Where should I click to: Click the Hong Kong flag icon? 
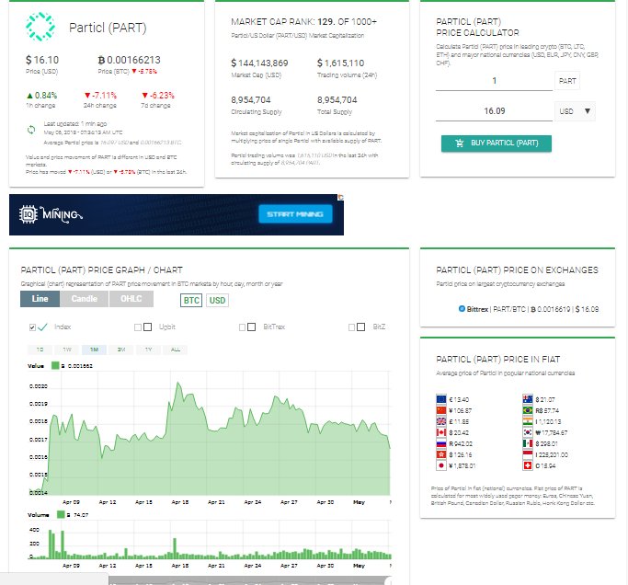pos(441,454)
